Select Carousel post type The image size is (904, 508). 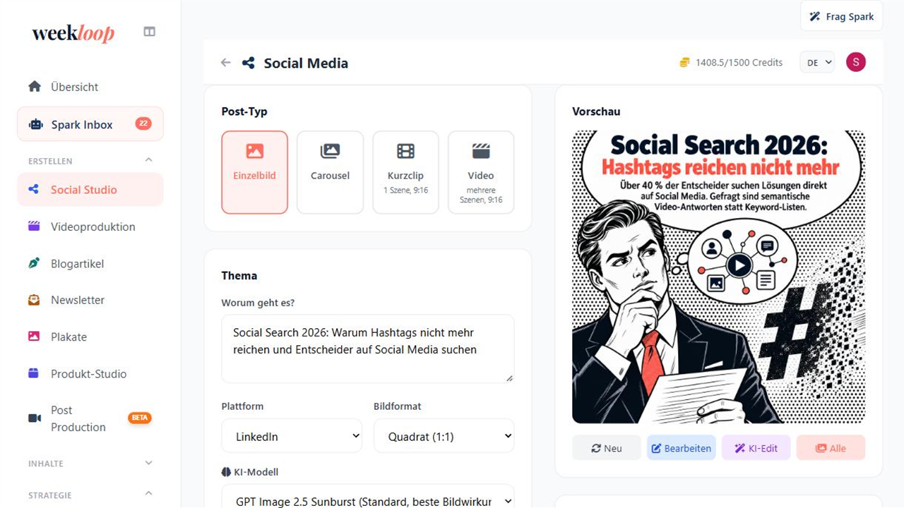click(330, 172)
